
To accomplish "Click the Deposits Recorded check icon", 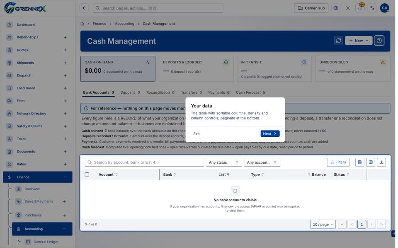I will pos(226,62).
